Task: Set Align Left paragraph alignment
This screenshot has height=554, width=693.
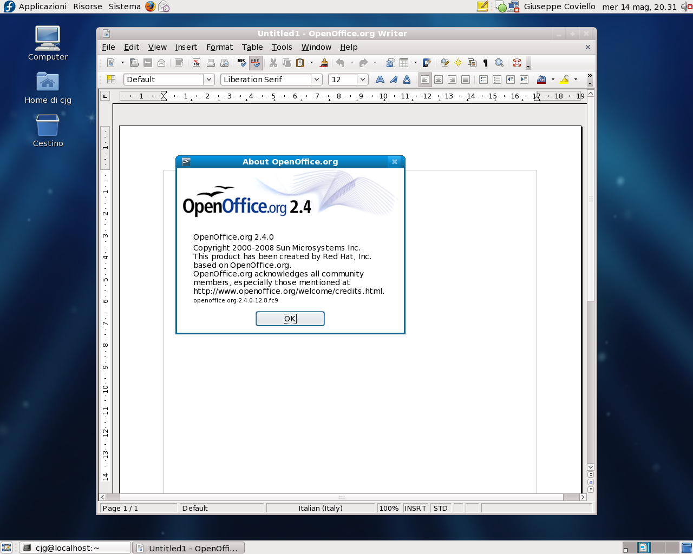Action: coord(425,80)
